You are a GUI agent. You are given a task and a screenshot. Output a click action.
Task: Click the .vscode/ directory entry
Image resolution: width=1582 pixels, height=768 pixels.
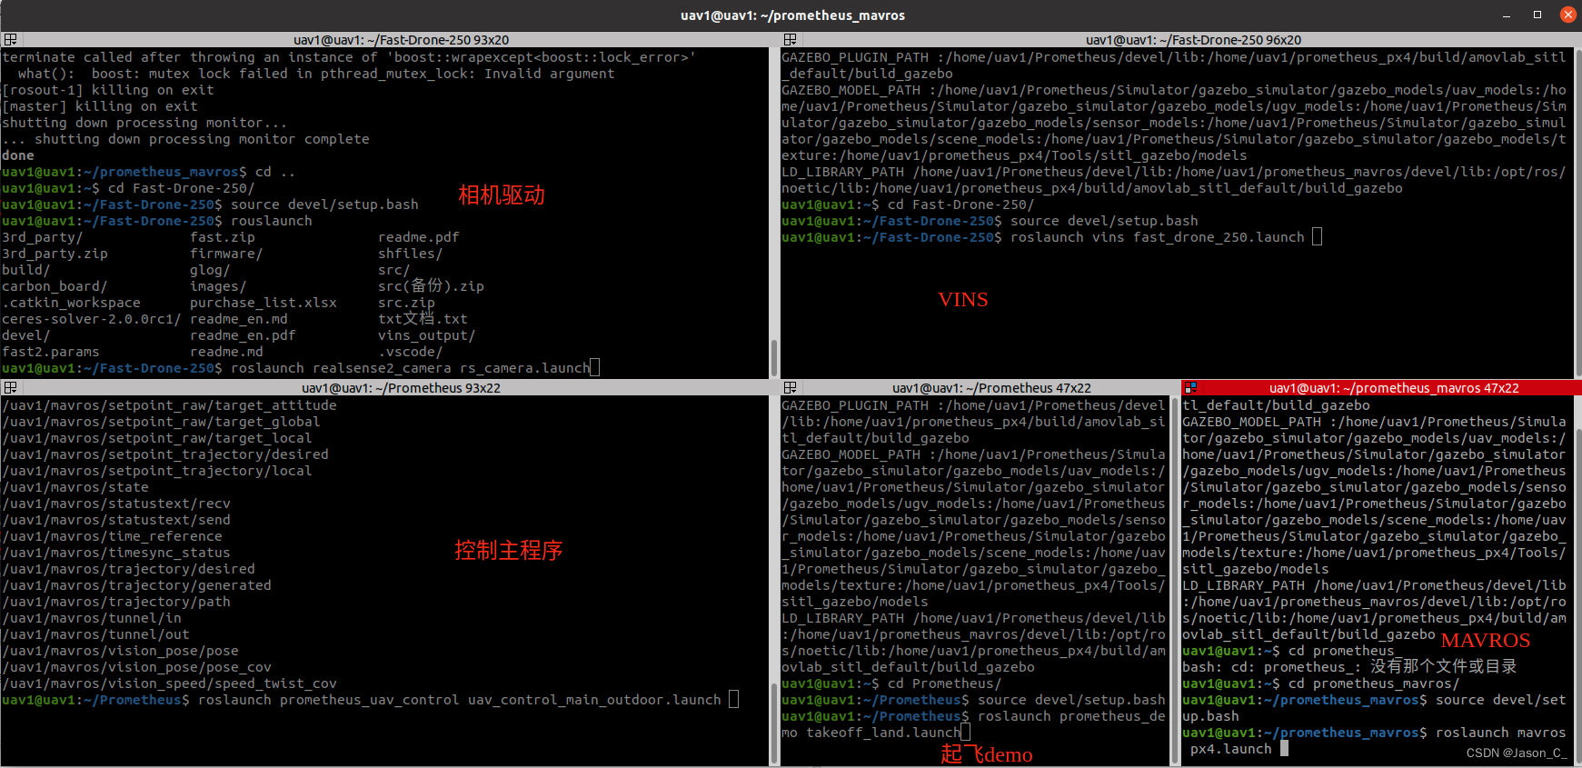(411, 352)
